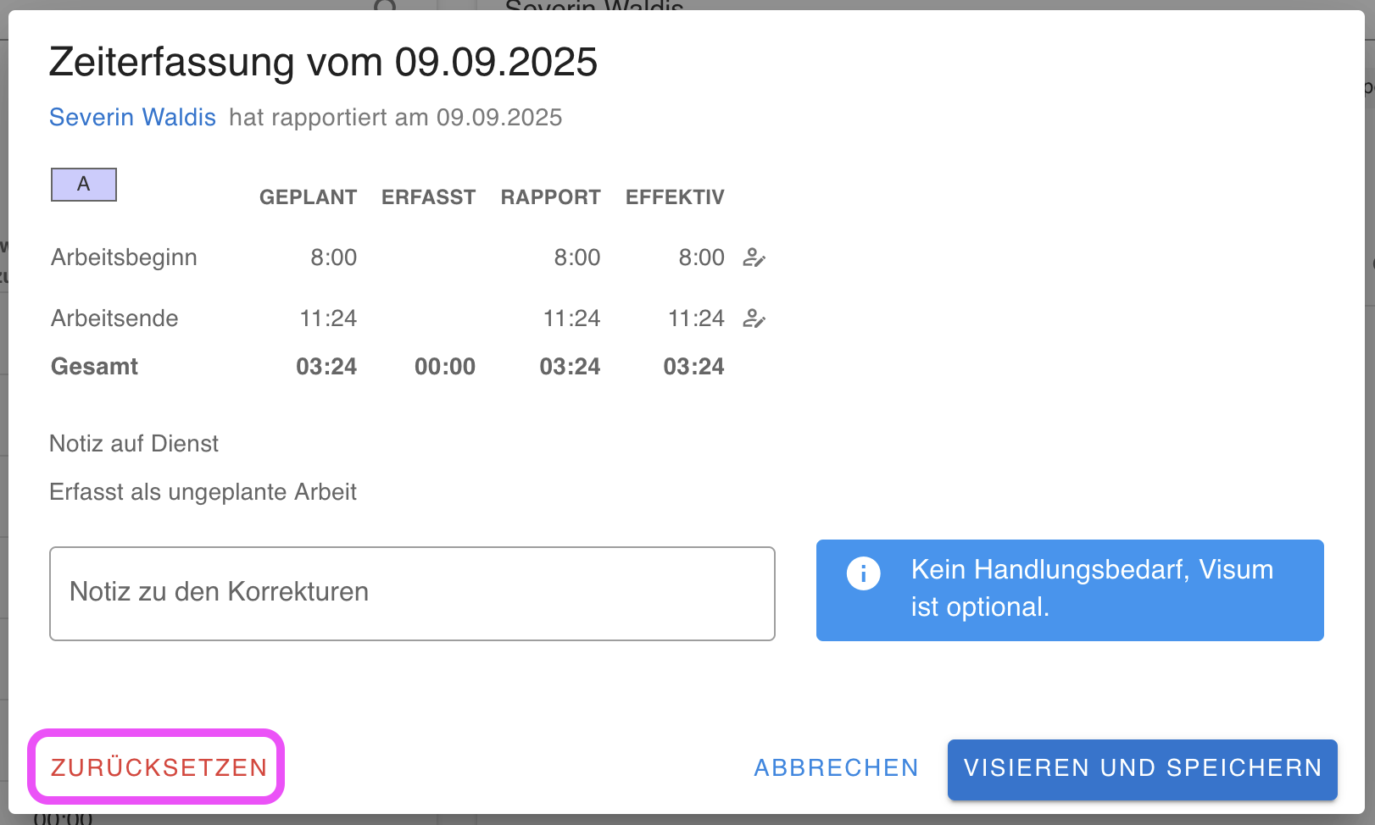The image size is (1375, 825).
Task: Focus the Notiz zu den Korrekturen field
Action: pos(412,593)
